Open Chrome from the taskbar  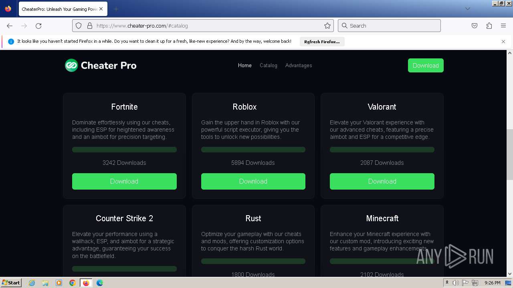pyautogui.click(x=73, y=283)
